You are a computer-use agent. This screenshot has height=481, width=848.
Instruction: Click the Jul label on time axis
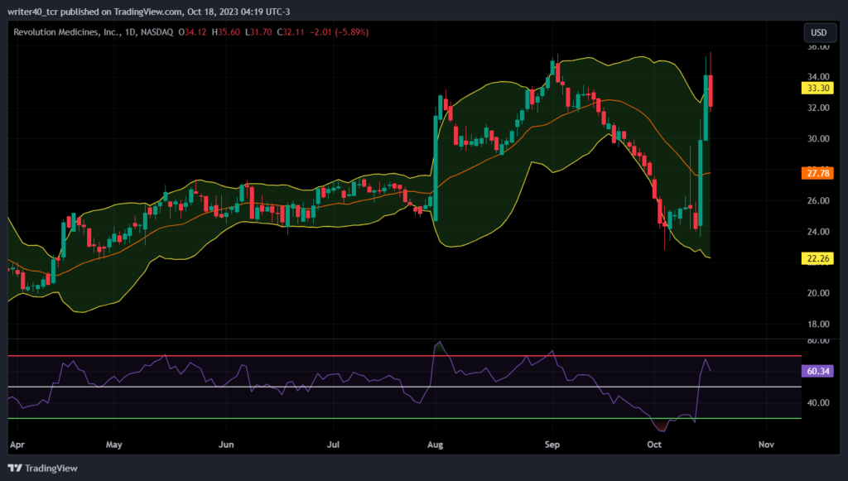pos(333,445)
